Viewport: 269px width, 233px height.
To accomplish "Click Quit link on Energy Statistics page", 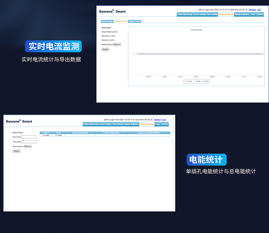I will click(164, 120).
